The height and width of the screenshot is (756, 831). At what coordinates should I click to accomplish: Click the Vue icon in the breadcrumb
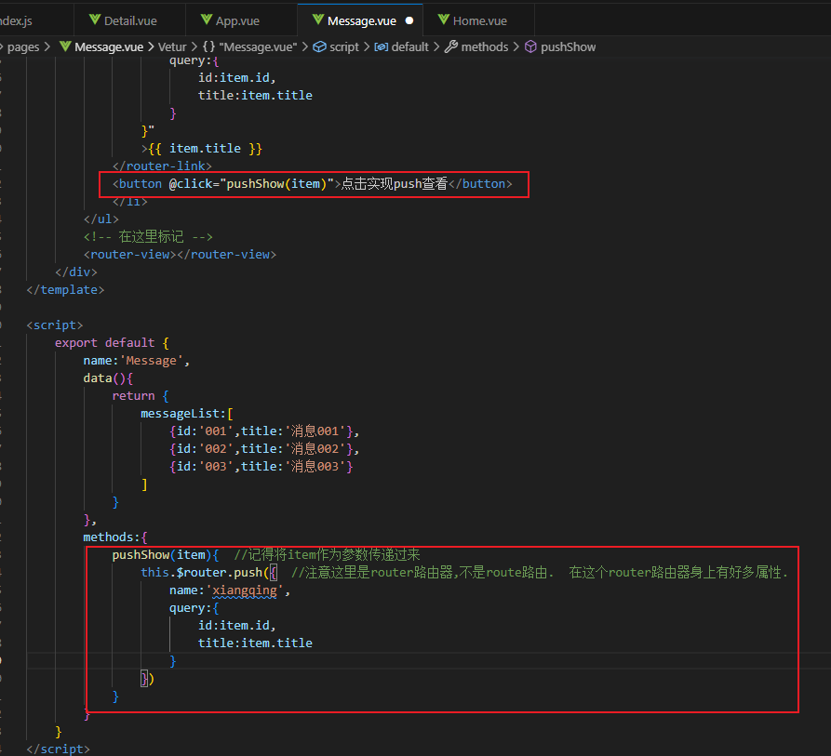[x=65, y=46]
